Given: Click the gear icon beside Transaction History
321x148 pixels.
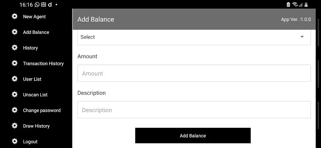Looking at the screenshot, I should pyautogui.click(x=15, y=63).
